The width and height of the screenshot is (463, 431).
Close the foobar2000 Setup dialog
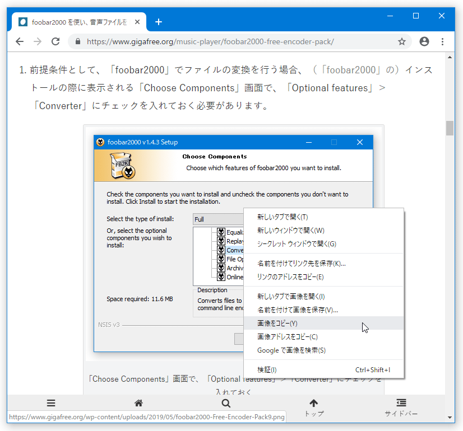360,142
